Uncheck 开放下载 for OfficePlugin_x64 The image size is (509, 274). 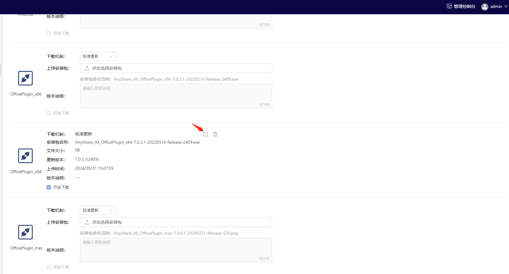pyautogui.click(x=49, y=187)
